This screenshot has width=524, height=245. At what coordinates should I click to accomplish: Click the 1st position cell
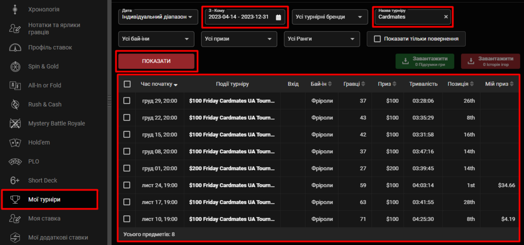click(x=471, y=185)
